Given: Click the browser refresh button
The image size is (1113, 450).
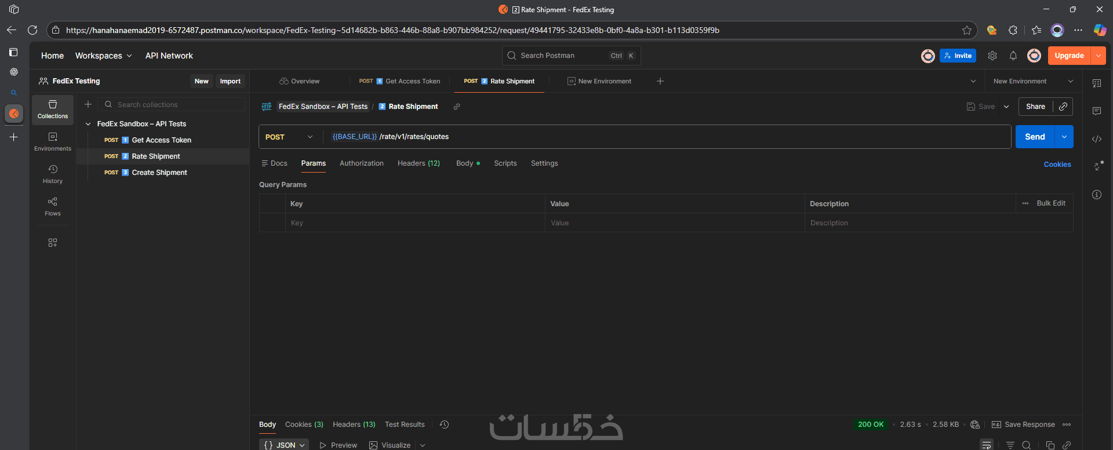Looking at the screenshot, I should tap(32, 30).
